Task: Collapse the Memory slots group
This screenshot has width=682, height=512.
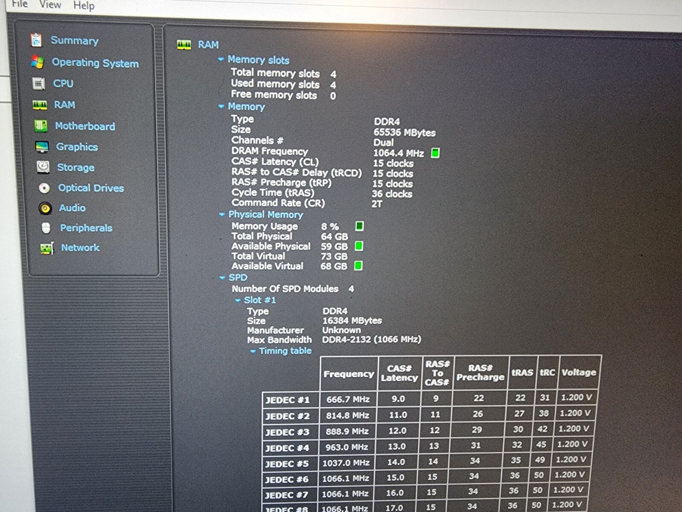Action: coord(221,59)
